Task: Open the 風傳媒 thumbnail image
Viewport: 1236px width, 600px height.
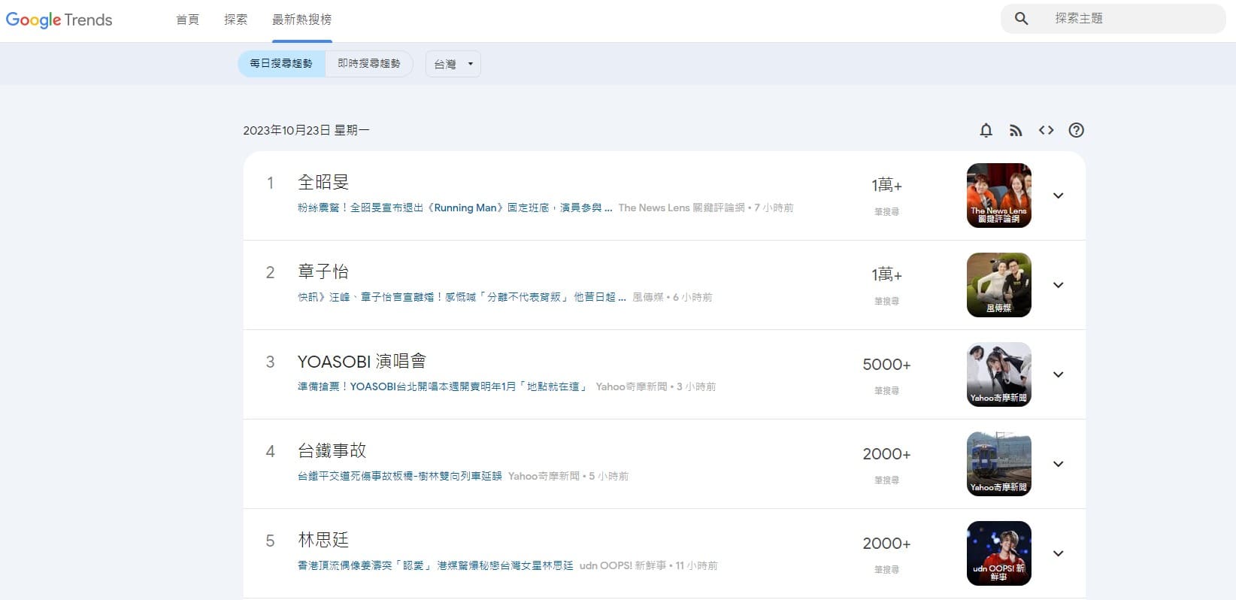Action: pos(998,285)
